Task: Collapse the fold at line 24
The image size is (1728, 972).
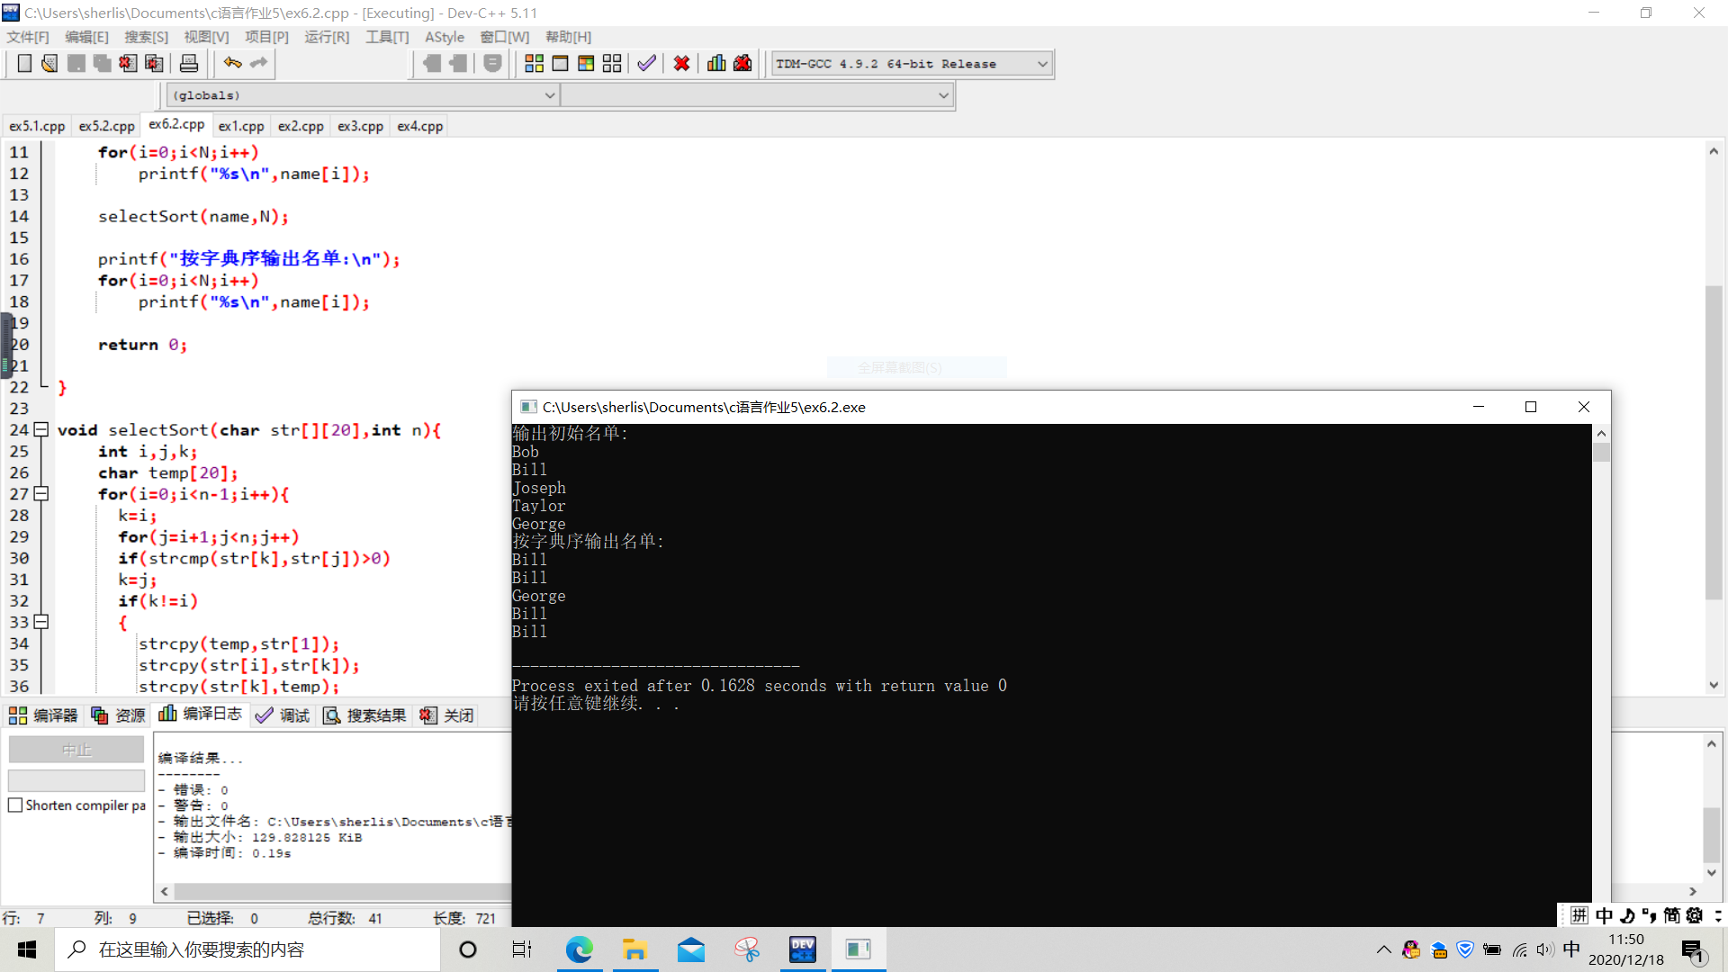Action: click(40, 430)
